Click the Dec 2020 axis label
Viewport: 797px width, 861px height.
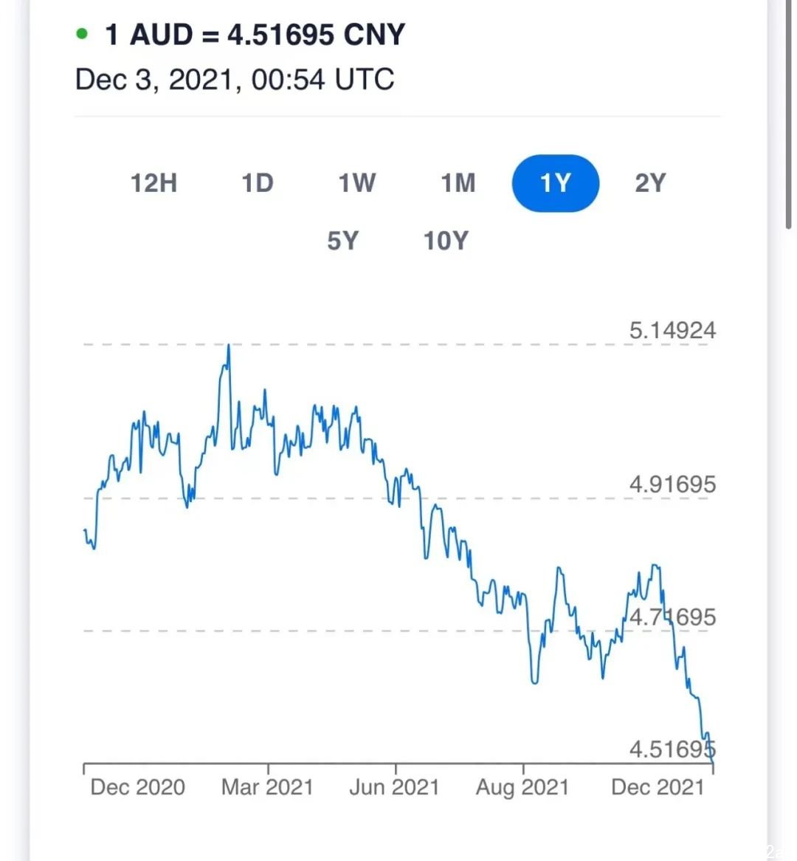pos(137,787)
